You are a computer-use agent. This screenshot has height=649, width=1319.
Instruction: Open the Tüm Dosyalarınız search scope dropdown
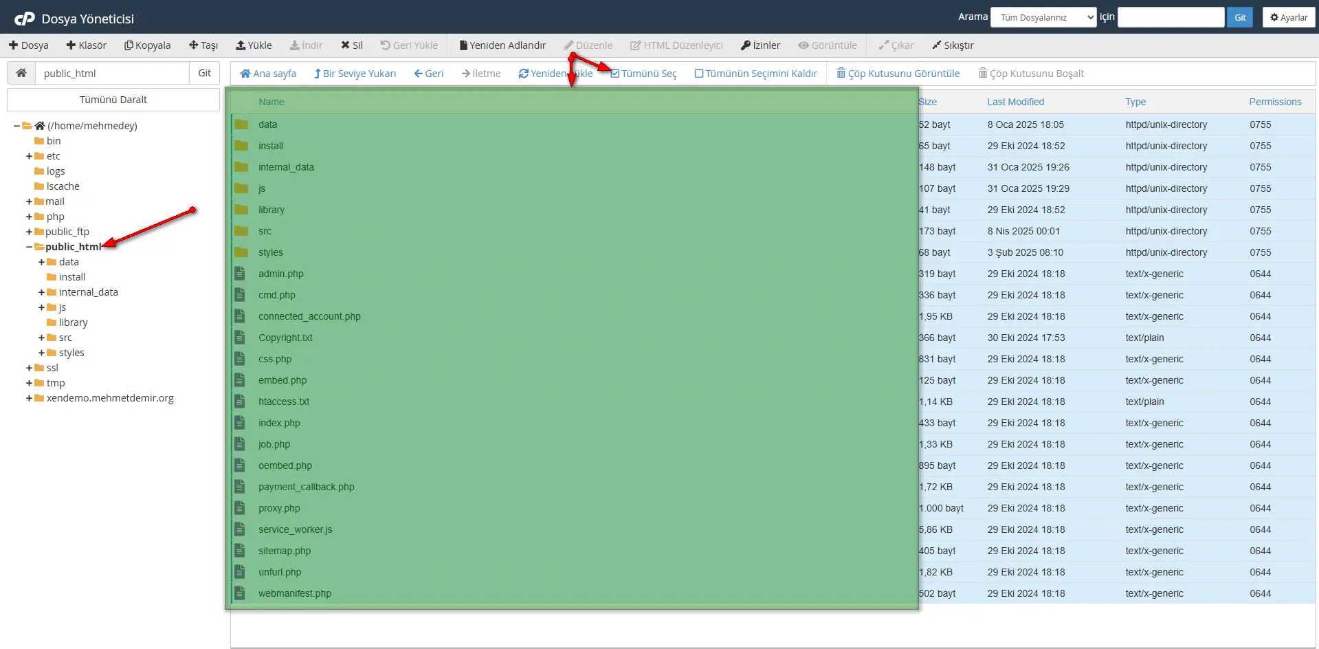(x=1043, y=16)
